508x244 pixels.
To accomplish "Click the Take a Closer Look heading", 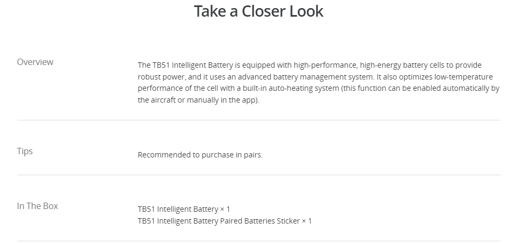I will click(x=258, y=11).
